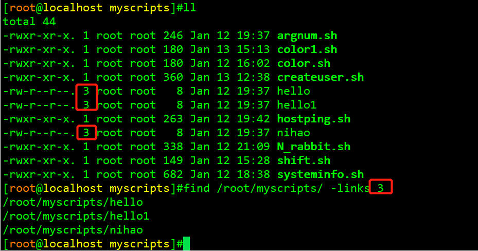Click the createuser.sh script name

point(320,78)
